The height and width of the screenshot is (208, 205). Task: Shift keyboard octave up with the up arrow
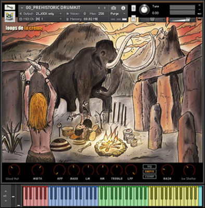6,191
